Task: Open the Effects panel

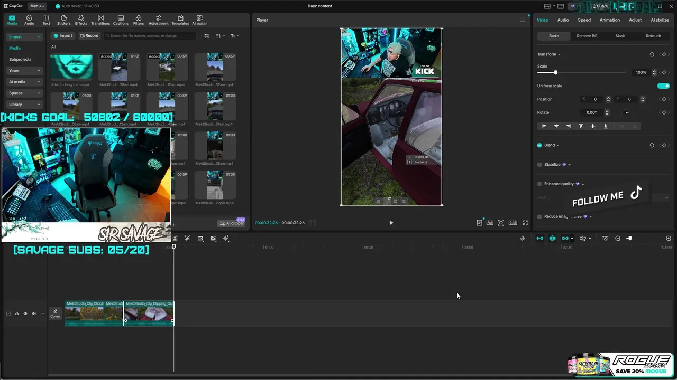Action: tap(81, 20)
